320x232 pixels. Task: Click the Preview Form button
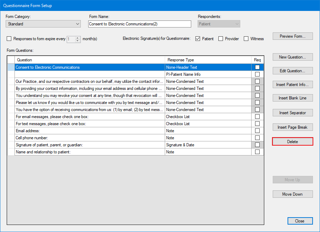pyautogui.click(x=292, y=36)
